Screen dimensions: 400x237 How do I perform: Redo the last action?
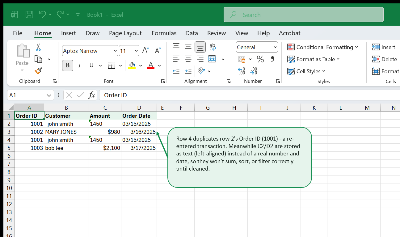60,14
